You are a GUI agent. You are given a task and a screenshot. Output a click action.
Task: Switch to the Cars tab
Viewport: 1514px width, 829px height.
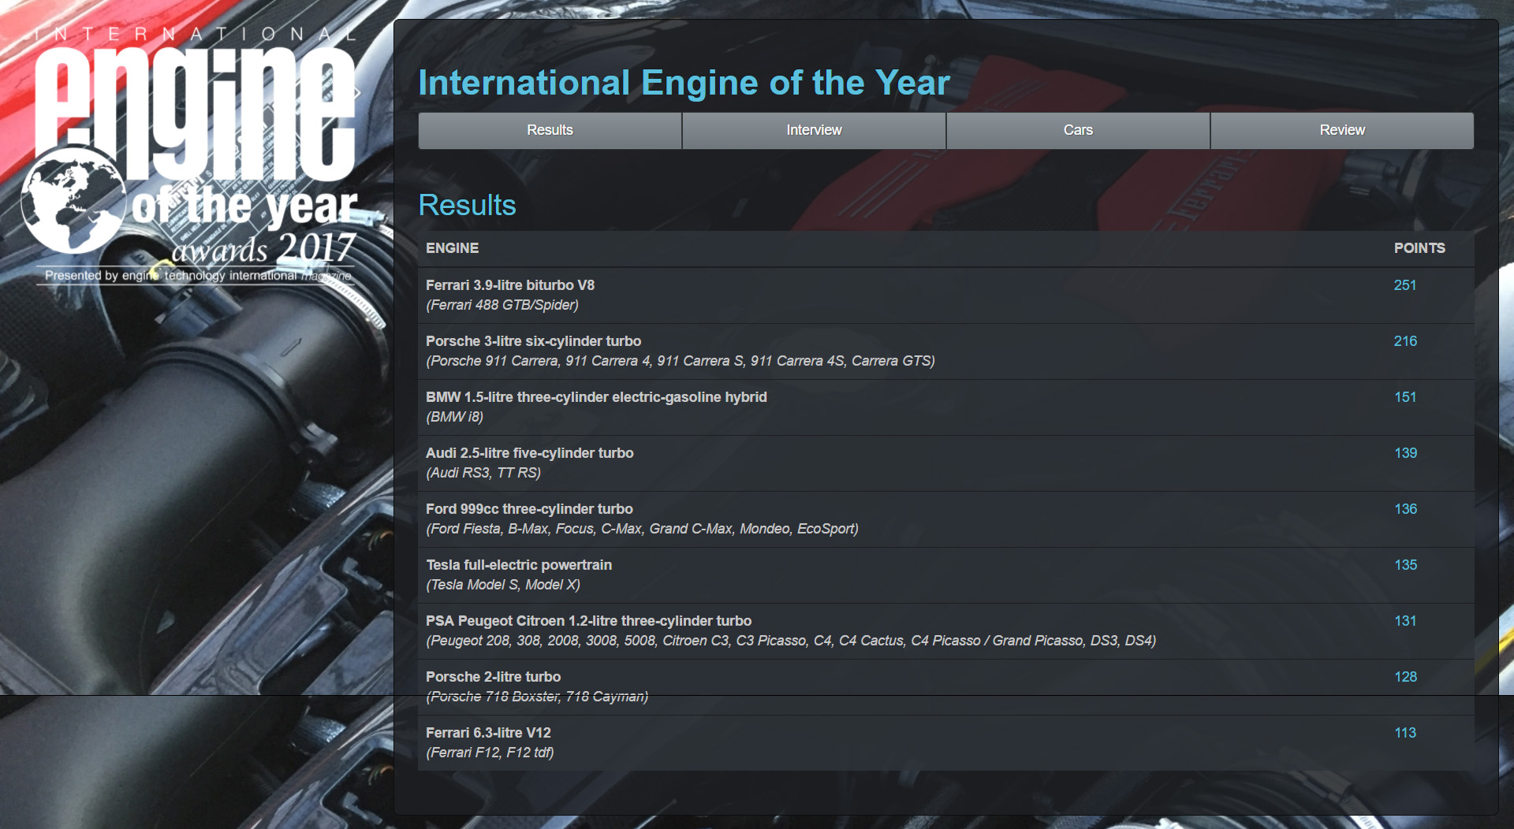tap(1078, 130)
